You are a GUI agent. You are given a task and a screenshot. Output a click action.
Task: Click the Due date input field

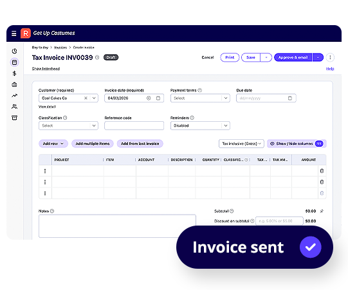pyautogui.click(x=266, y=98)
